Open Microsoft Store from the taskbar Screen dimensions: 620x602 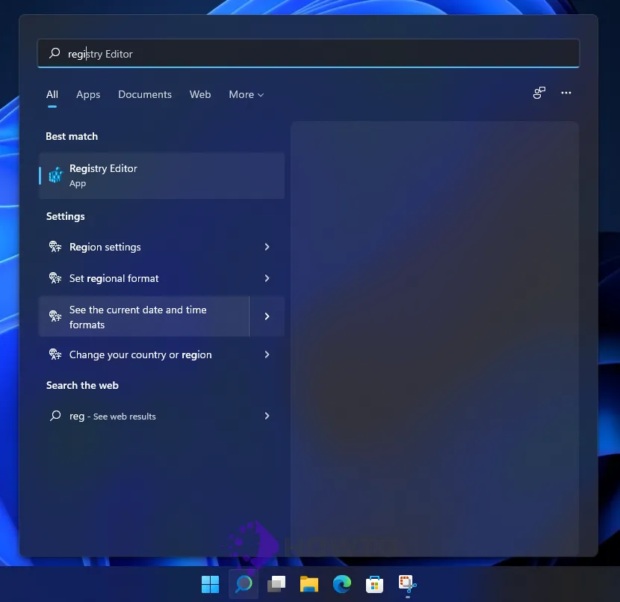pos(374,584)
